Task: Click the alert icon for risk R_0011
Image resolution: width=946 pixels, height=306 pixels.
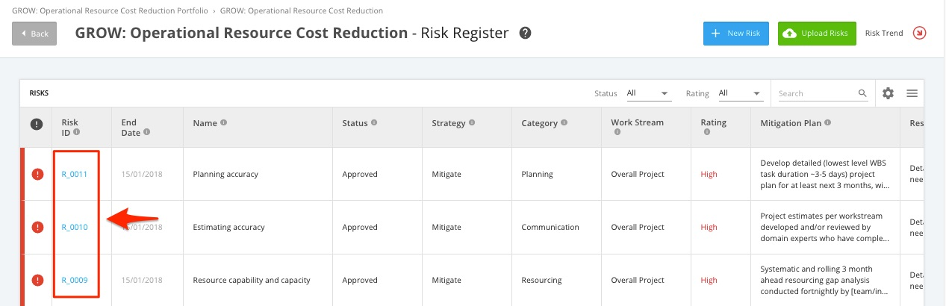Action: pyautogui.click(x=37, y=175)
